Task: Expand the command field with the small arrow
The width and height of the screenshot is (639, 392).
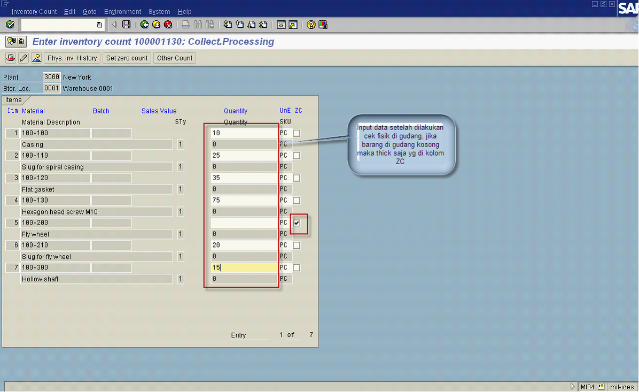Action: tap(114, 25)
